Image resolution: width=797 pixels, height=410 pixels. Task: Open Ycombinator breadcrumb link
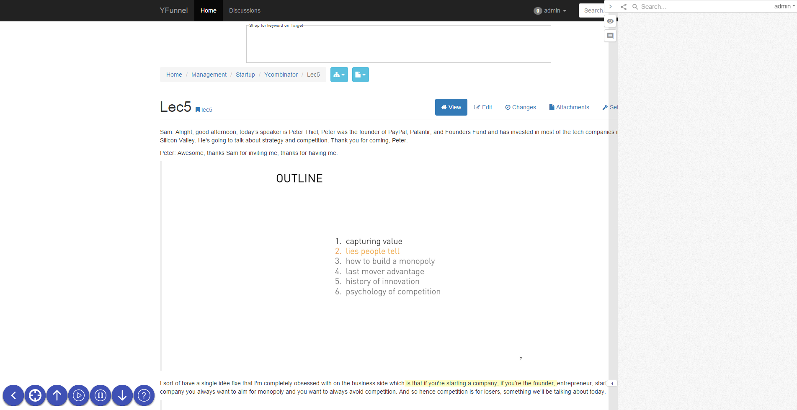tap(281, 75)
